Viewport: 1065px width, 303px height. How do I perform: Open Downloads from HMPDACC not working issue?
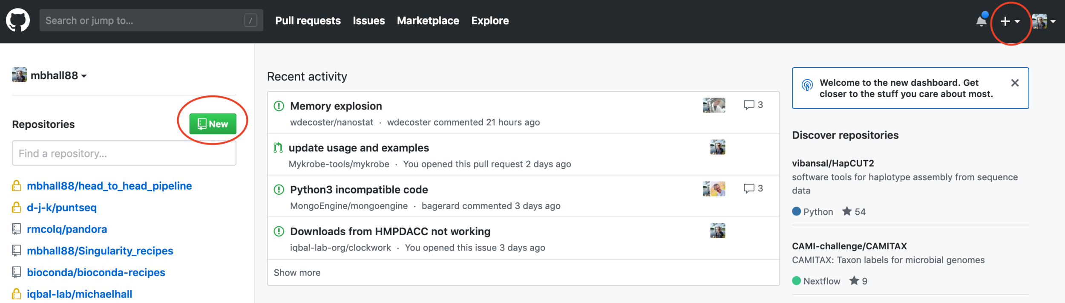pos(390,231)
